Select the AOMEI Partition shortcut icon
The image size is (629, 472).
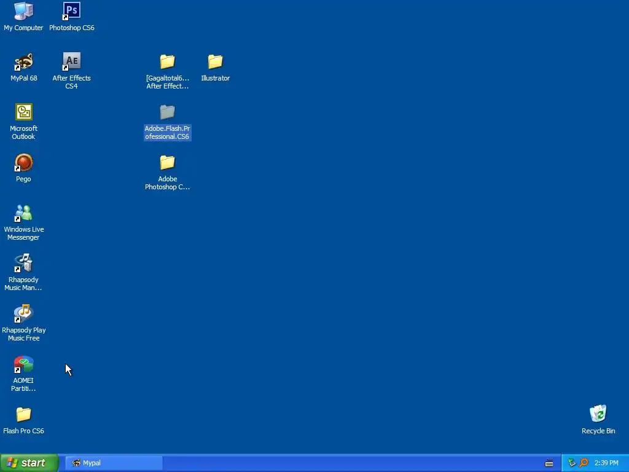click(24, 364)
